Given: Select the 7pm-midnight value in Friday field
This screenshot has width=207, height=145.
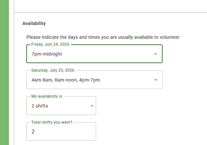Looking at the screenshot, I should (47, 54).
